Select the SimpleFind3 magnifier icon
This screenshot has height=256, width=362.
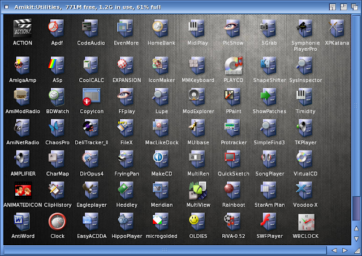tap(269, 128)
